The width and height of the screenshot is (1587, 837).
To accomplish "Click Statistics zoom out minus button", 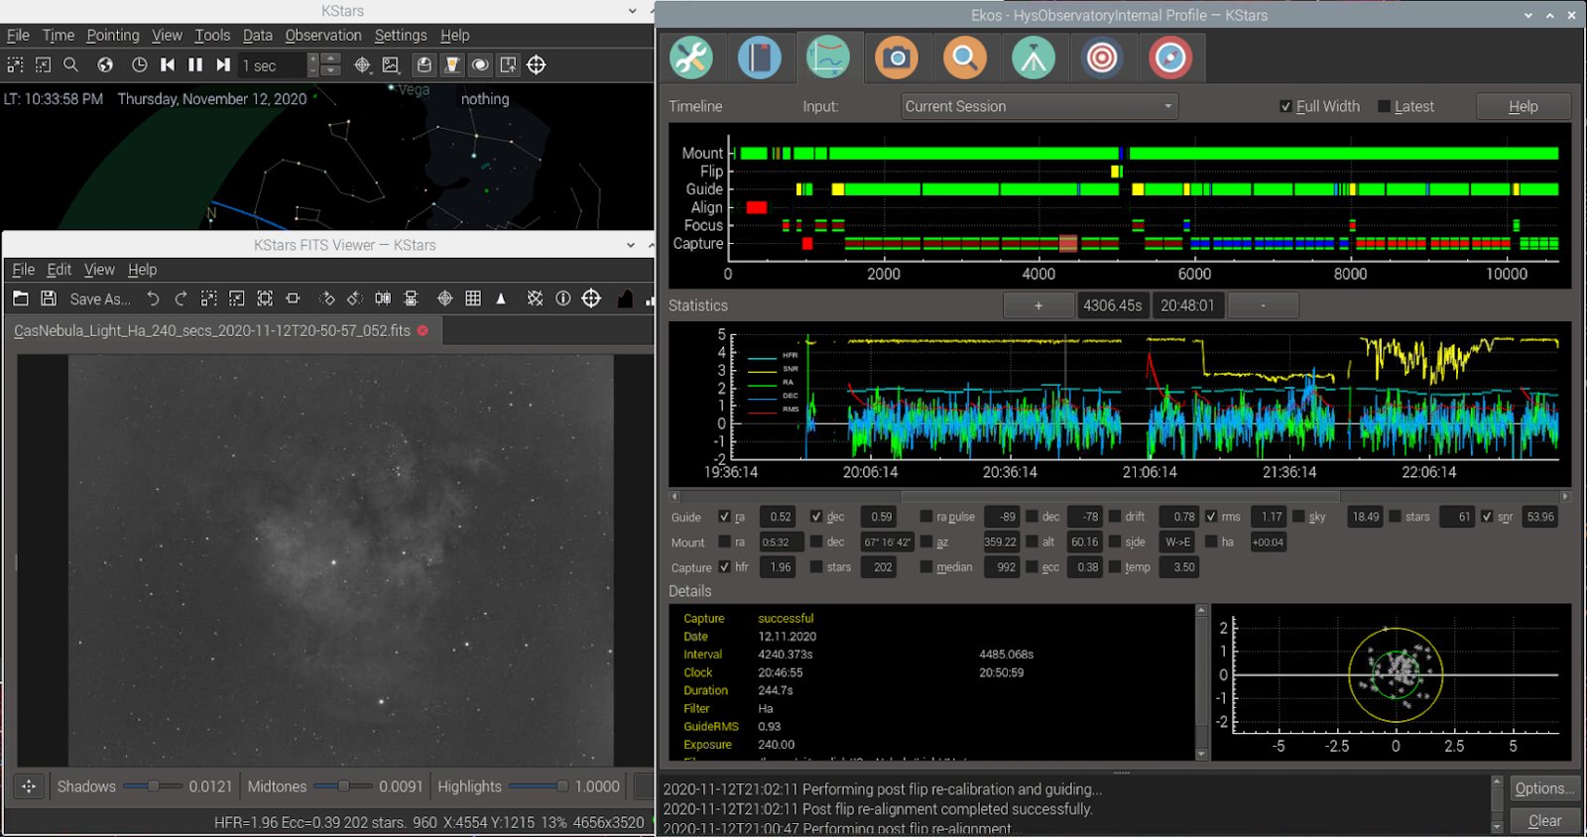I will coord(1263,305).
